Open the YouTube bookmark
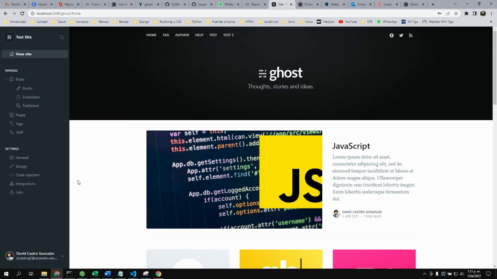 pyautogui.click(x=348, y=22)
